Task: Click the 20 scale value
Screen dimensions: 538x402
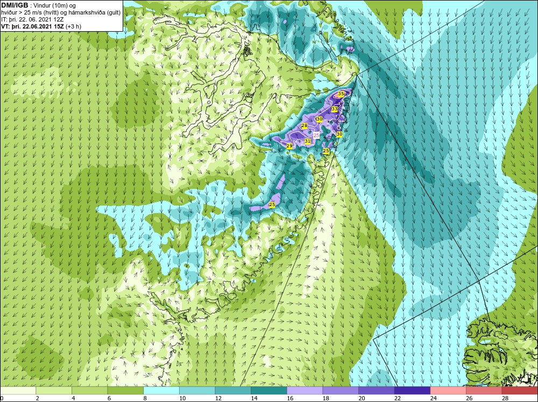Action: coord(362,398)
